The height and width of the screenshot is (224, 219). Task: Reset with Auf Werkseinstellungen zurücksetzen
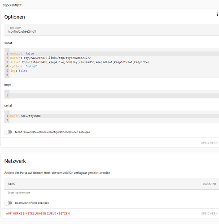(38, 214)
